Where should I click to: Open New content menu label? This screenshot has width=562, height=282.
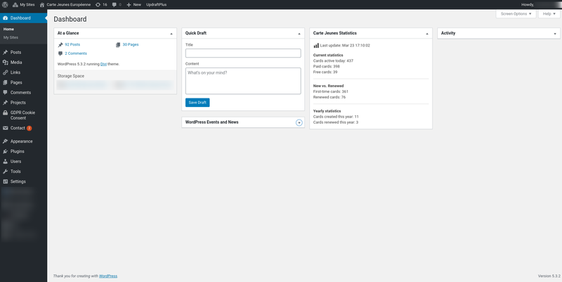tap(137, 5)
